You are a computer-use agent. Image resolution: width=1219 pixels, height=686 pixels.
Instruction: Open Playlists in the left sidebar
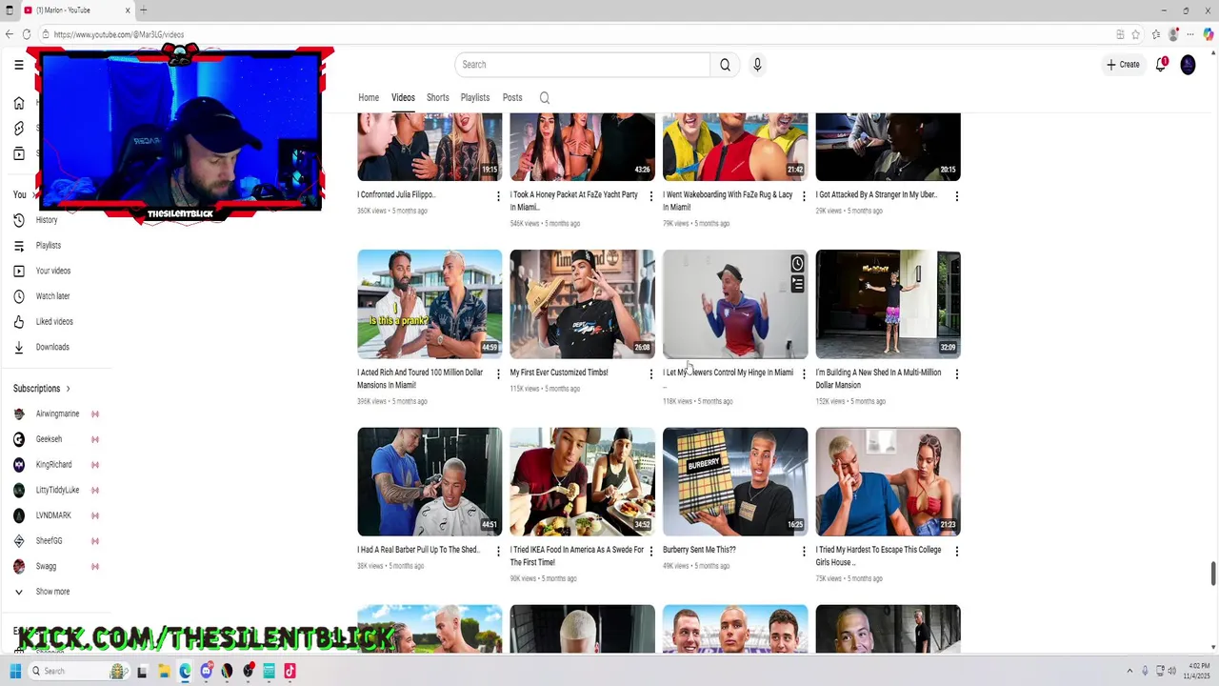[x=48, y=246]
